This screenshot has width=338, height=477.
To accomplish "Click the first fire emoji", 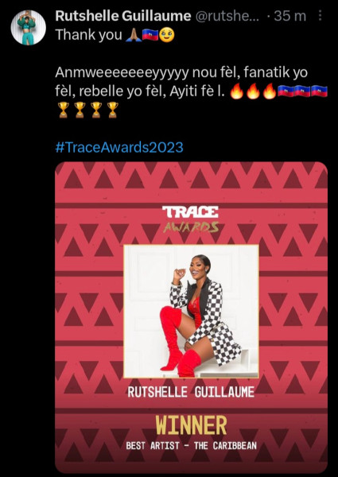I will (237, 91).
